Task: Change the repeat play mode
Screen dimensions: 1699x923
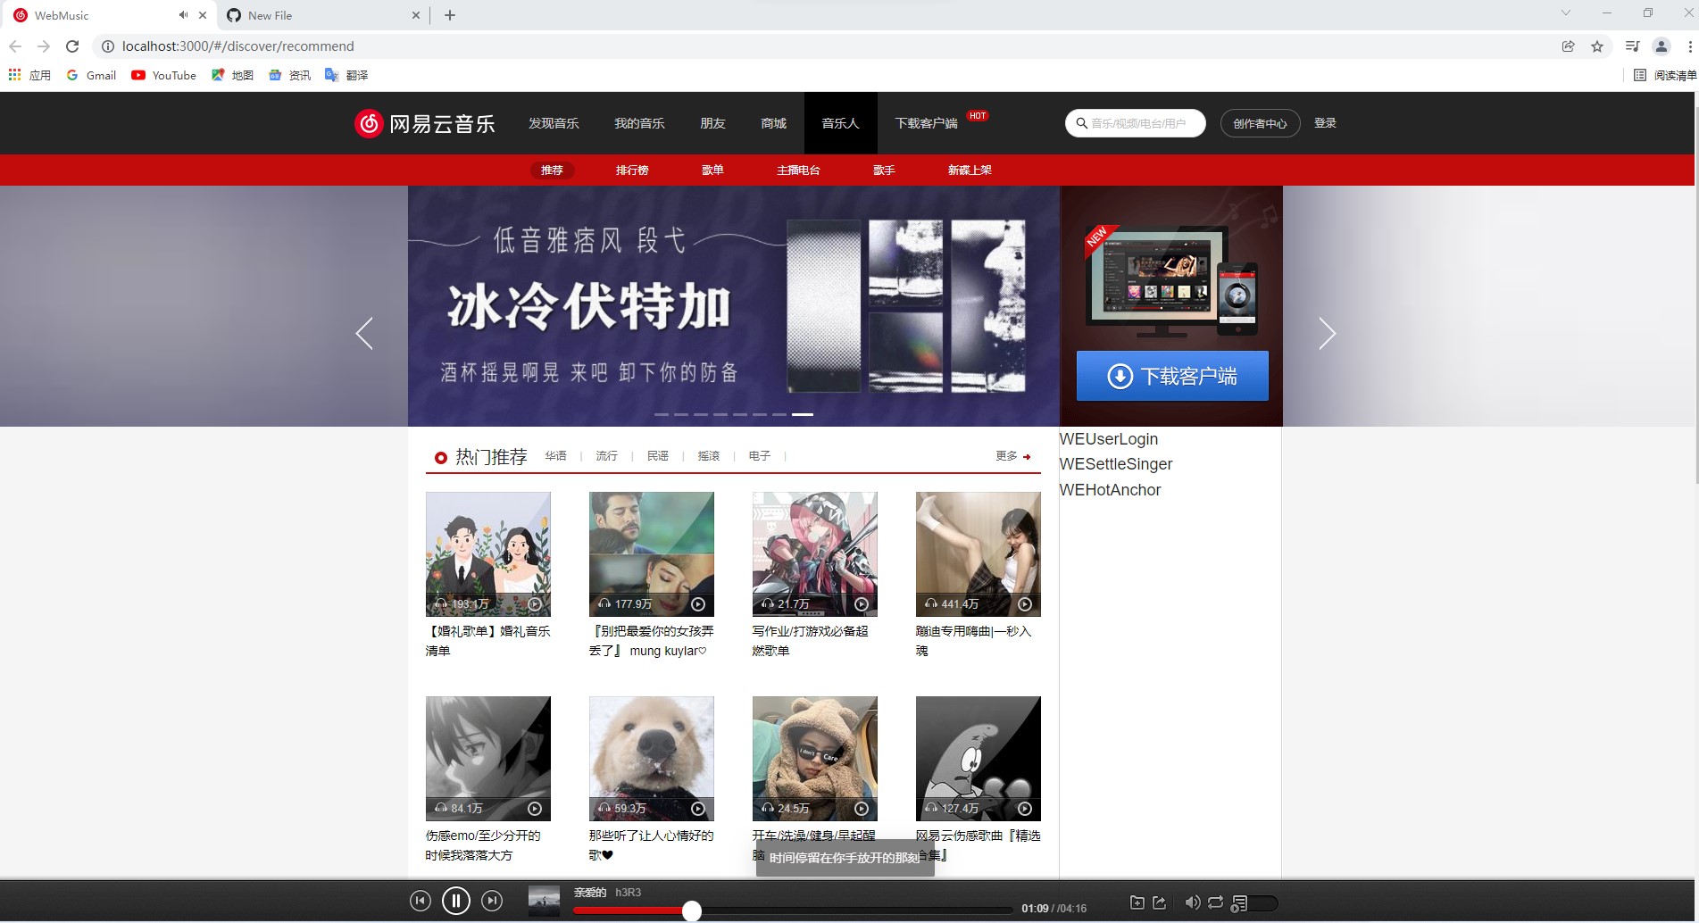Action: [x=1215, y=902]
